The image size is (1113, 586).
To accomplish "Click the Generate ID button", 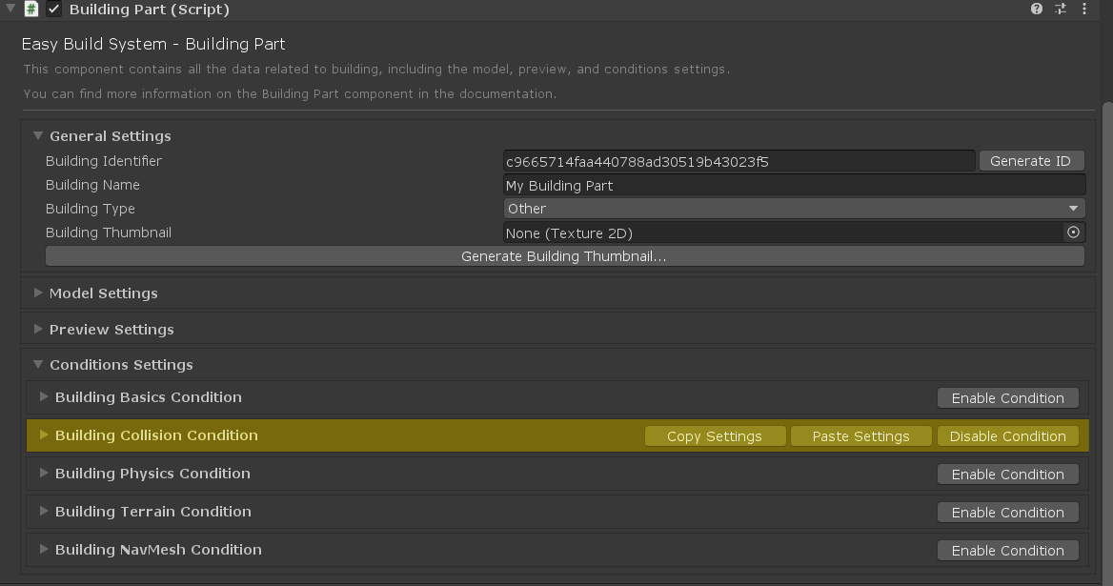I will pos(1031,161).
